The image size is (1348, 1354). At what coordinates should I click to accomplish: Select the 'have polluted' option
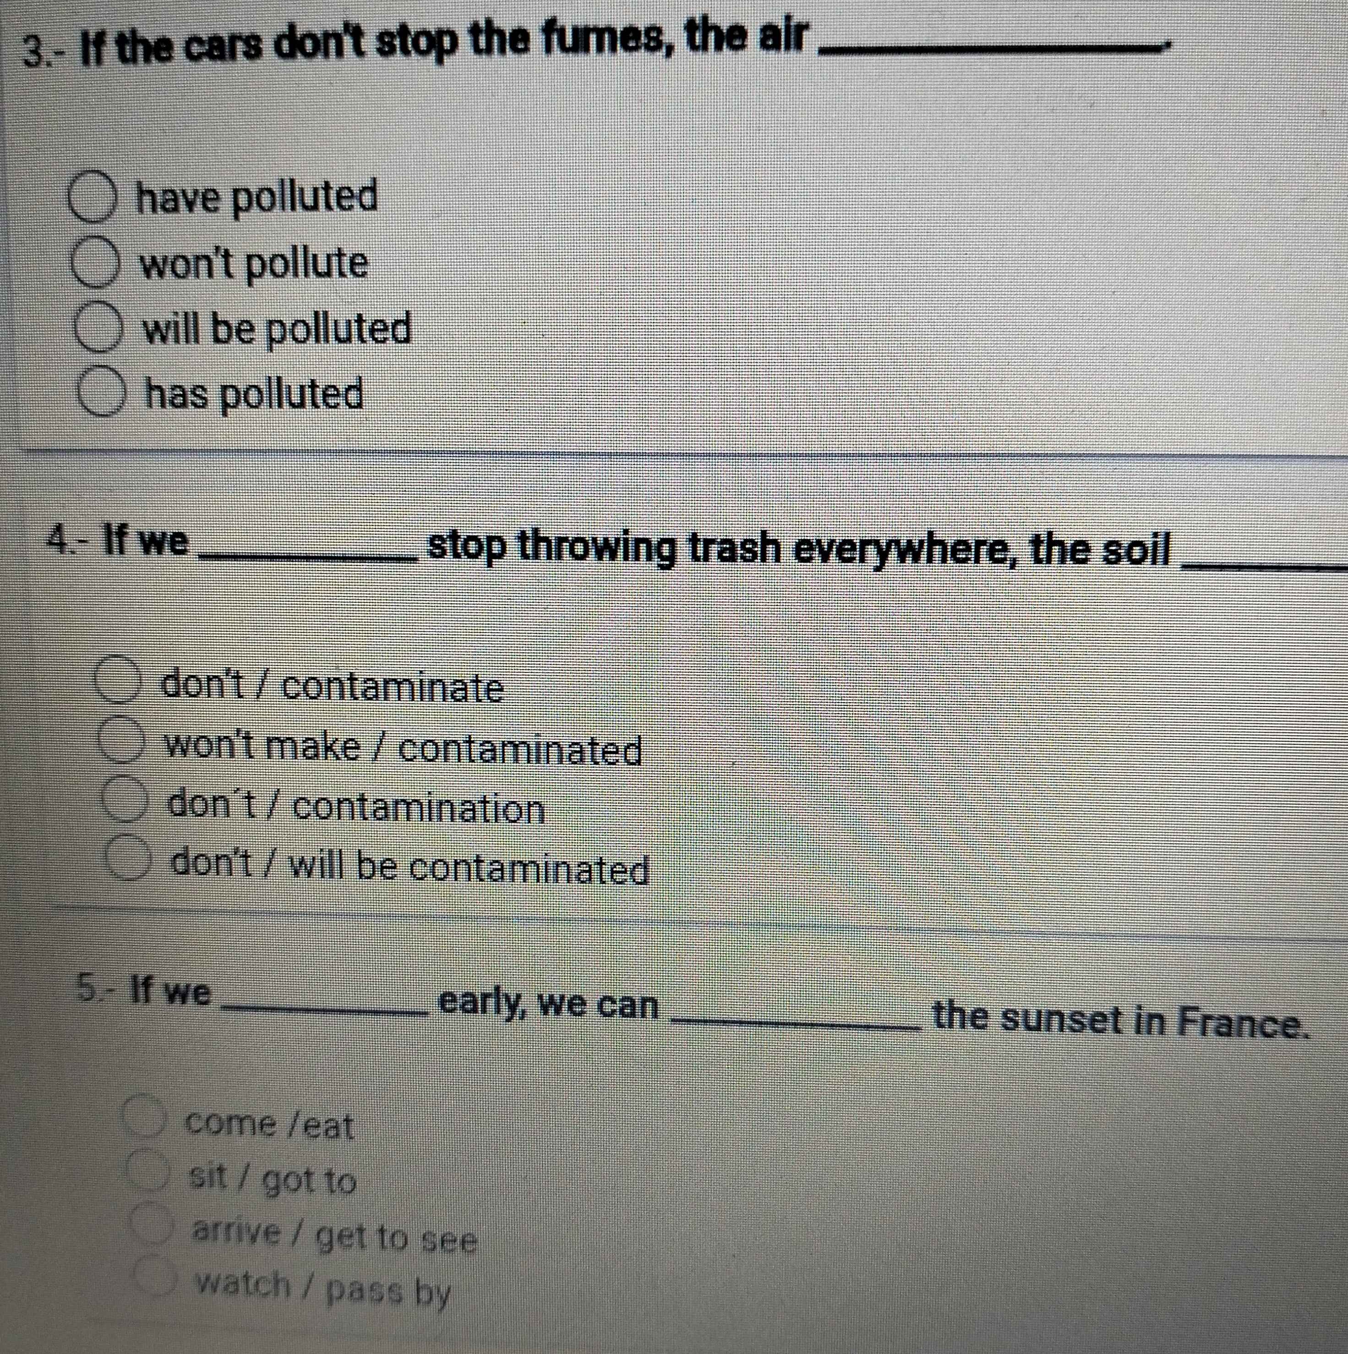[x=91, y=199]
